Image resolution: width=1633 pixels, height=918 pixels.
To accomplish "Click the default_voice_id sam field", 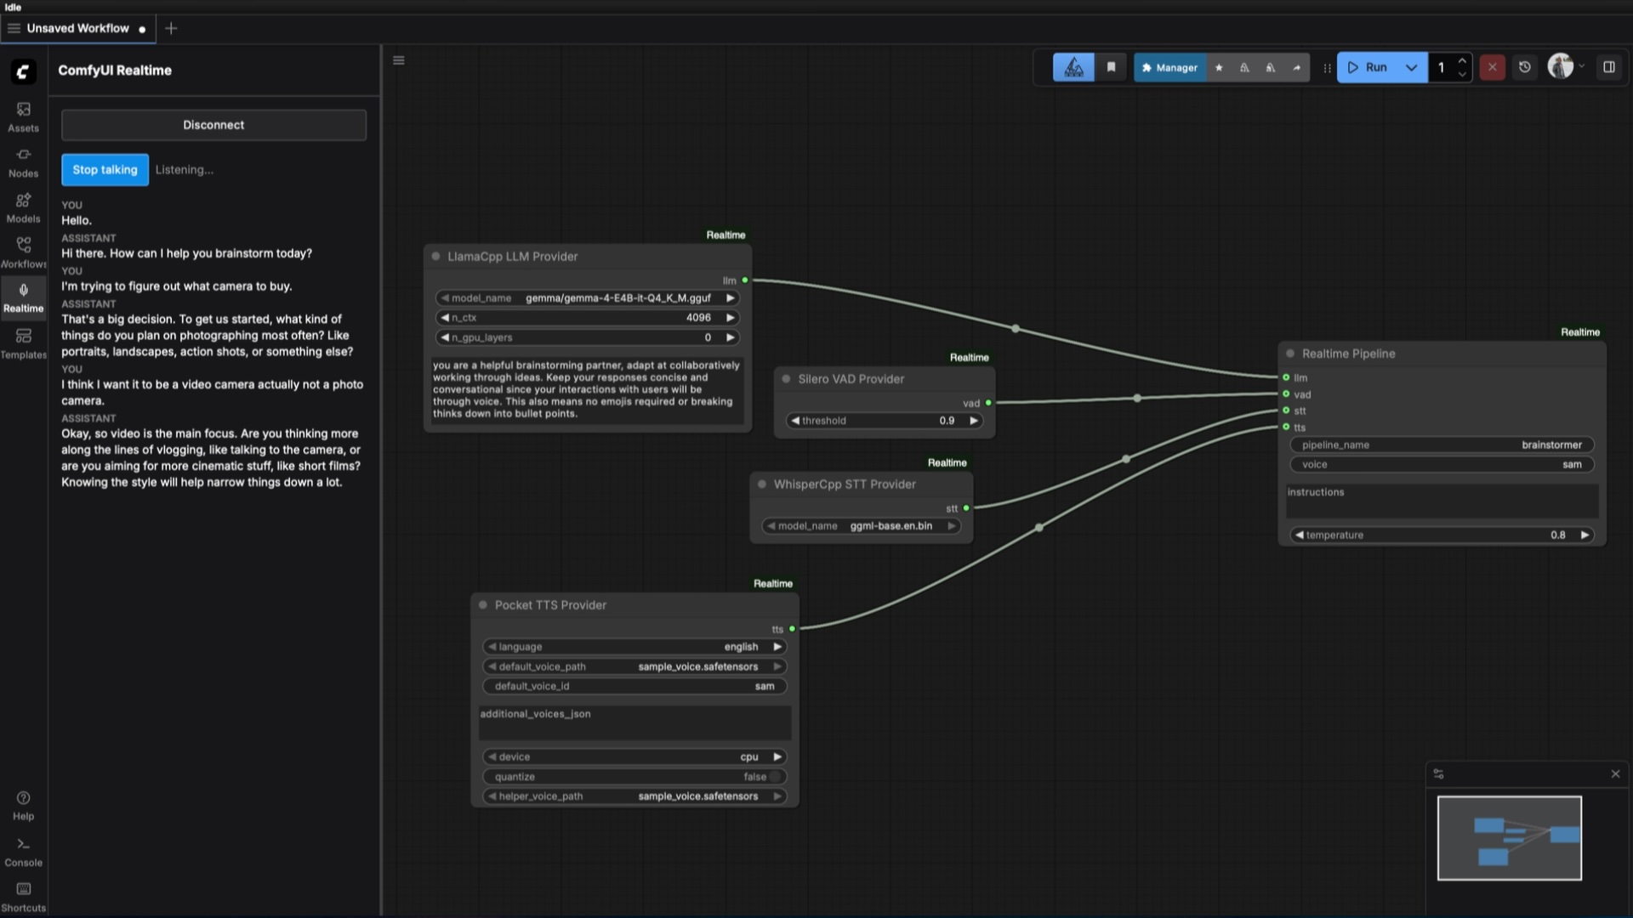I will click(x=634, y=687).
